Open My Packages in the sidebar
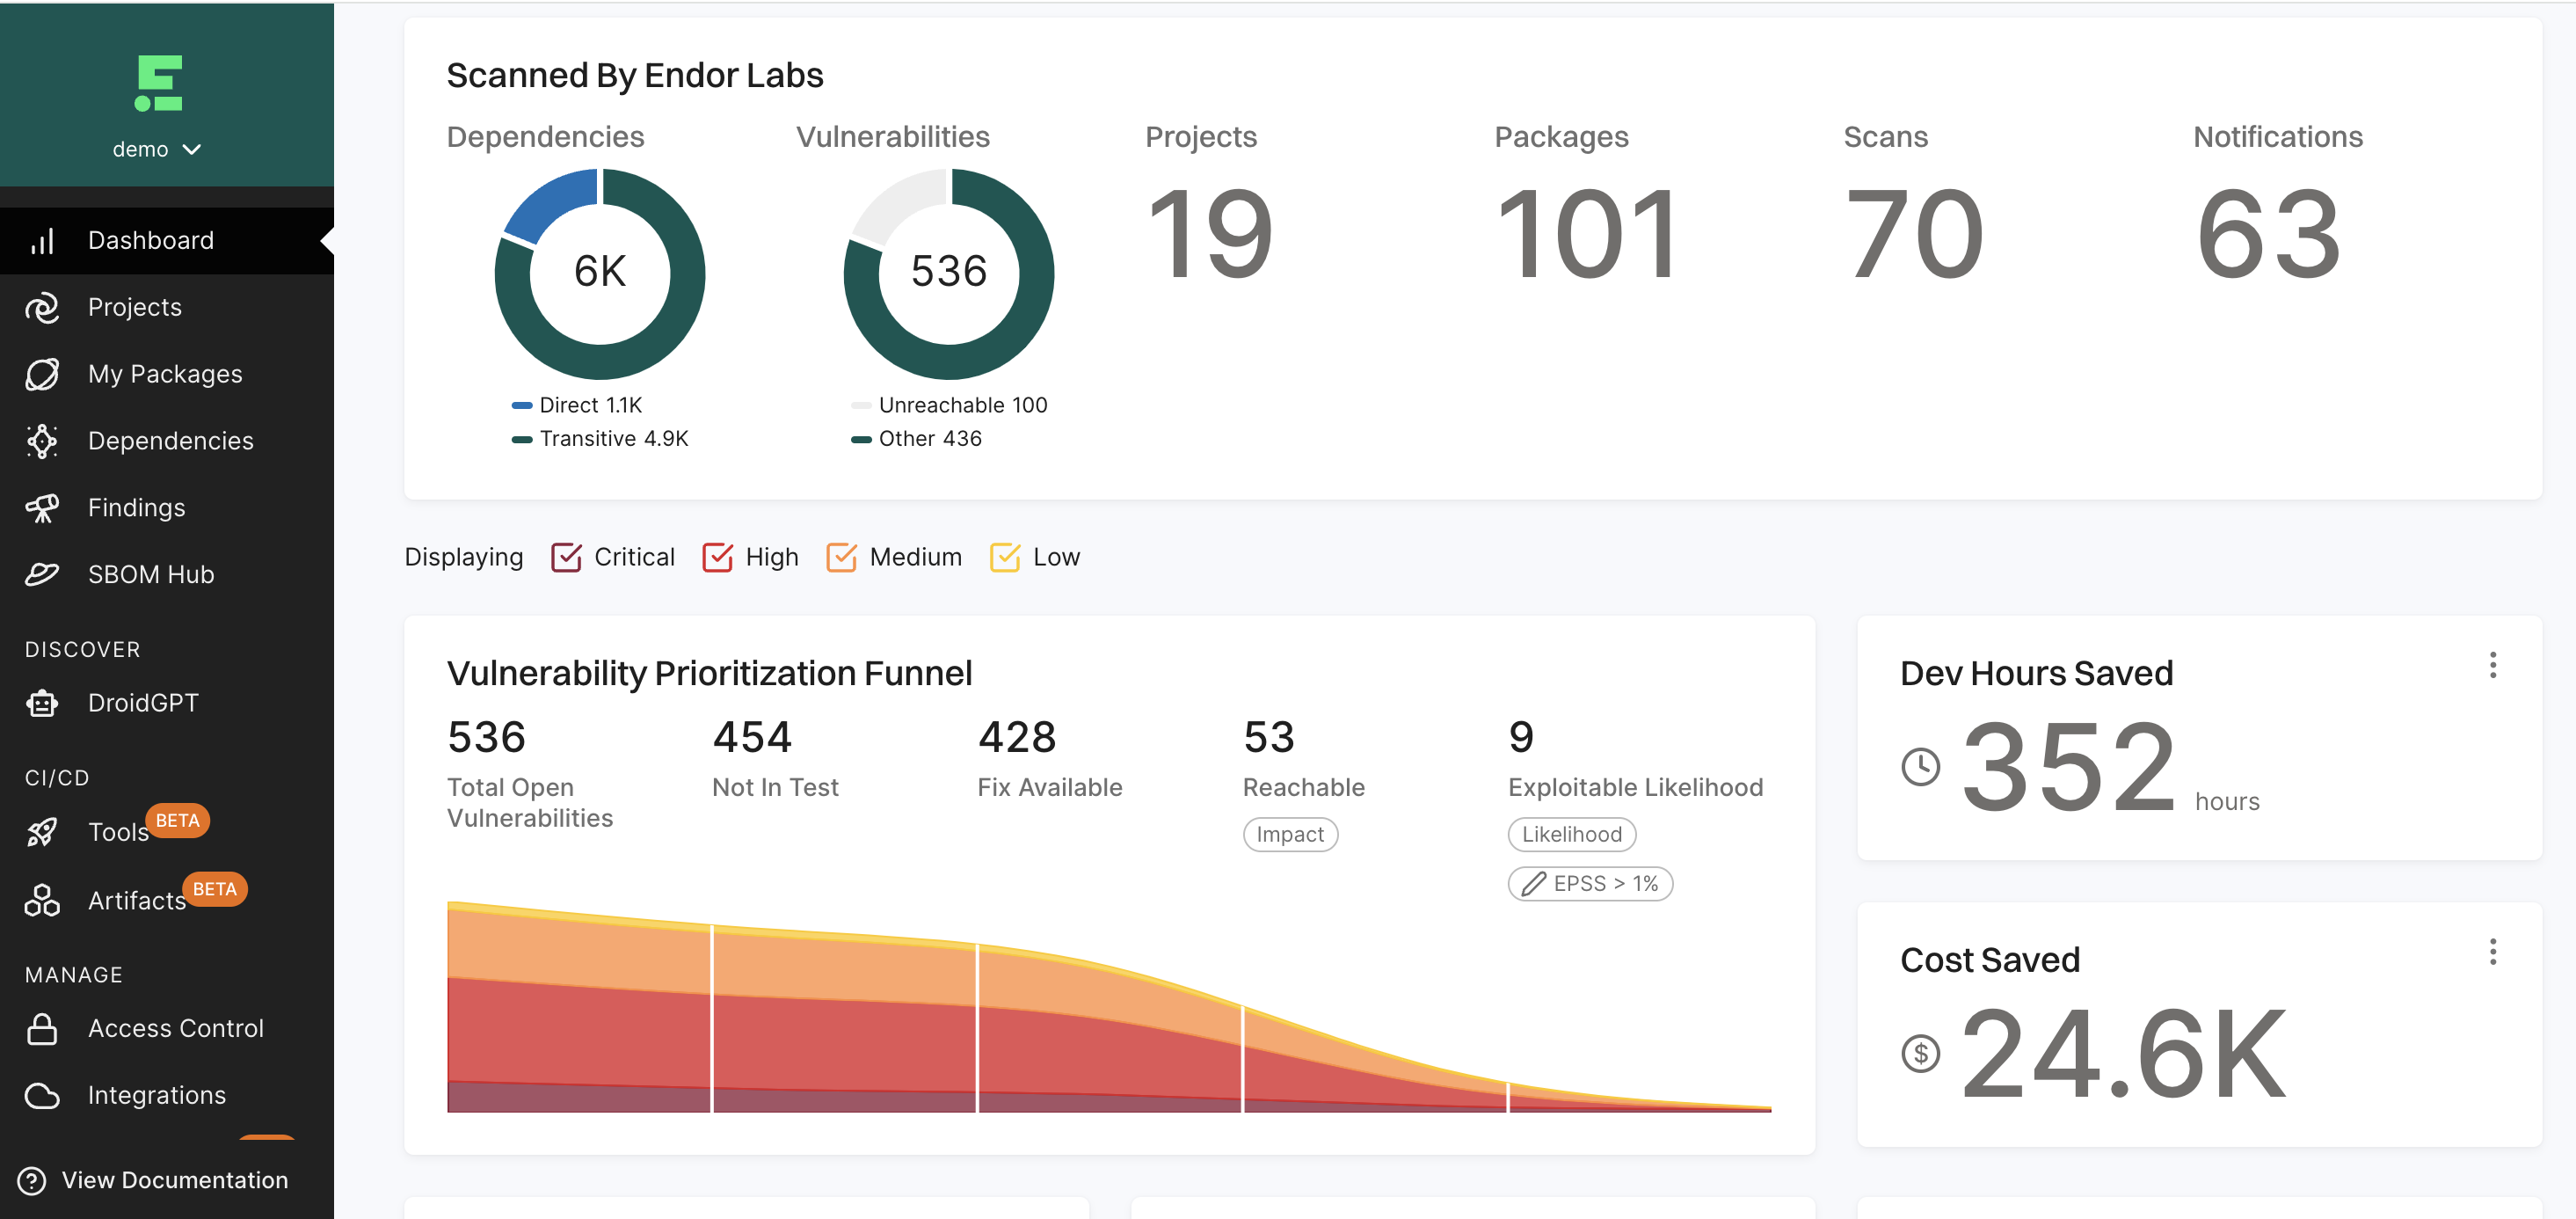This screenshot has width=2576, height=1219. pyautogui.click(x=167, y=374)
